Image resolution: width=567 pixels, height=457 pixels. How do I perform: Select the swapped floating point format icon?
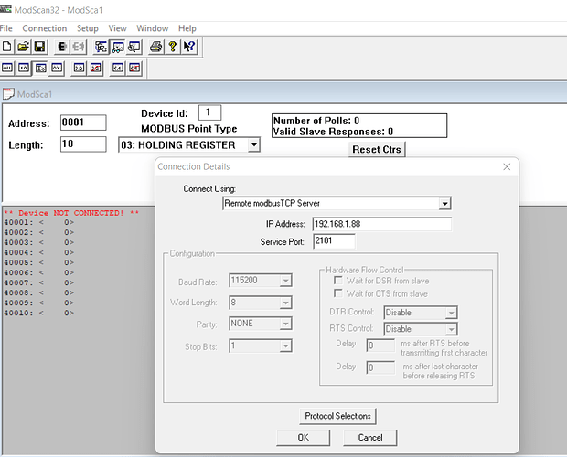96,68
